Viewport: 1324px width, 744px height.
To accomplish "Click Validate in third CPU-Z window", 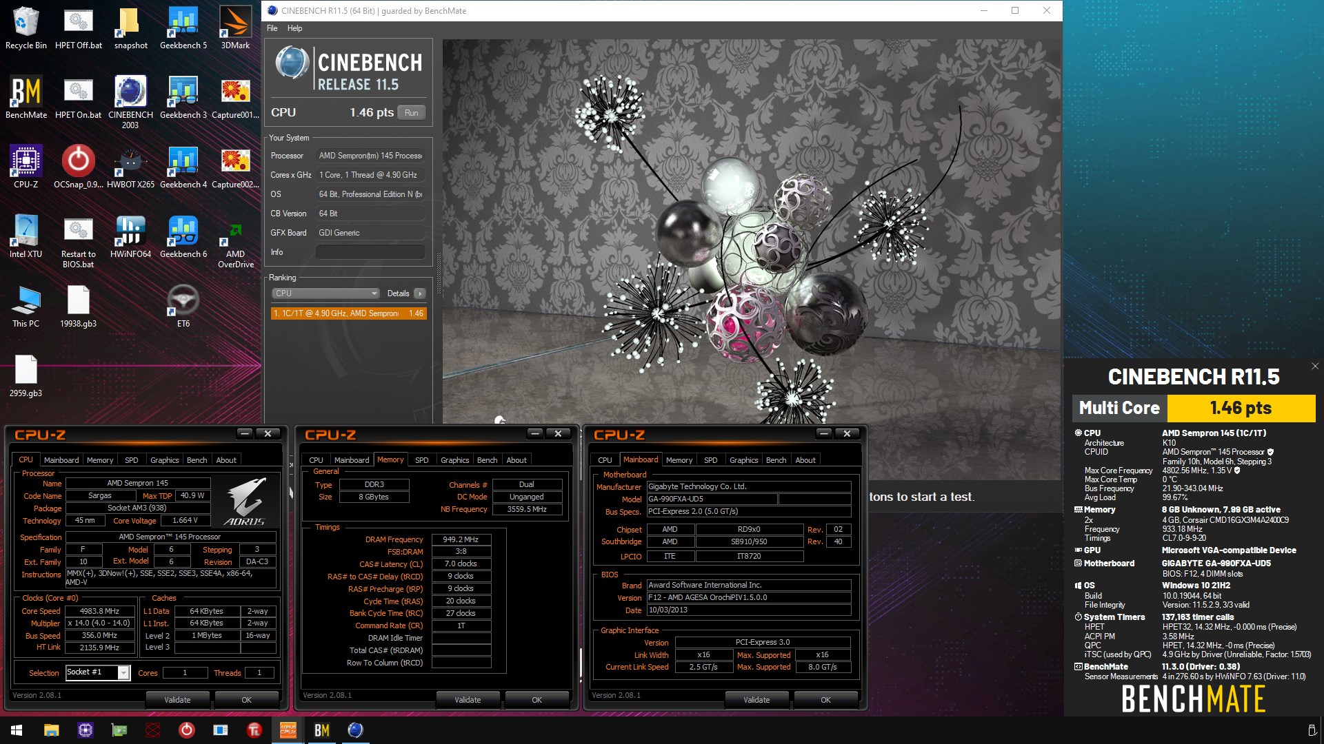I will (756, 700).
